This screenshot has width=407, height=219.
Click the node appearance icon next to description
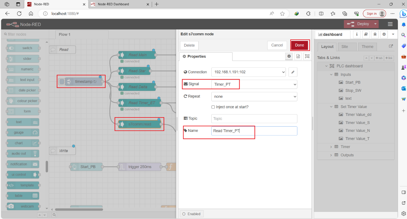307,56
